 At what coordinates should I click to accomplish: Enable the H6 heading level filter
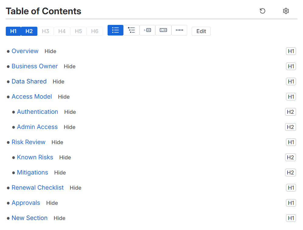coord(95,31)
